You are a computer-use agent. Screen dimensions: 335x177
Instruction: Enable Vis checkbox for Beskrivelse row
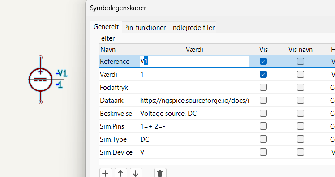tap(263, 113)
